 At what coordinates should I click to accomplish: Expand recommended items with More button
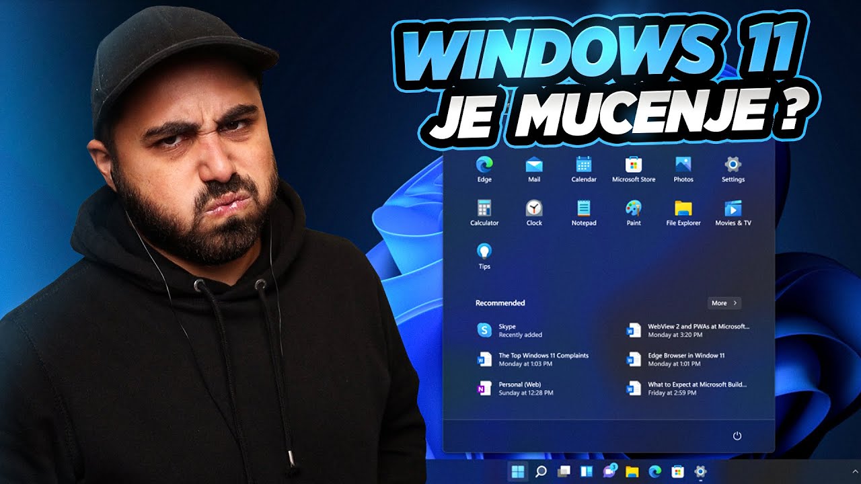pyautogui.click(x=724, y=303)
